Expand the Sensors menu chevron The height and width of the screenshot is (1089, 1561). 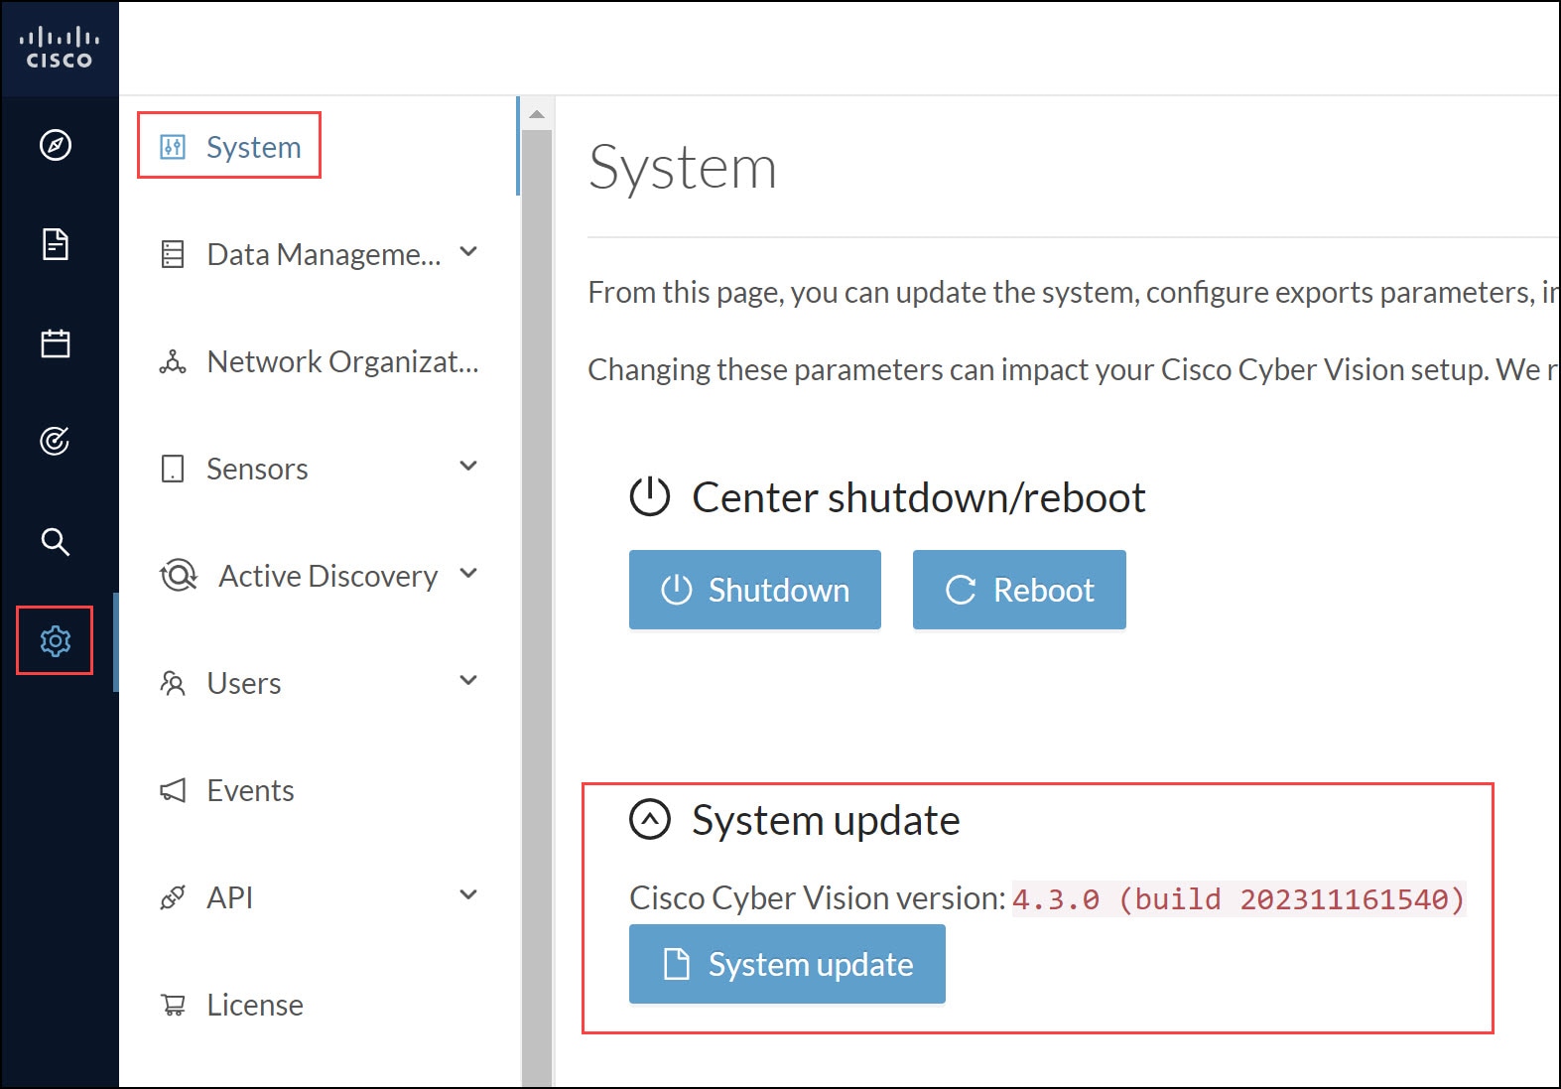pyautogui.click(x=468, y=466)
